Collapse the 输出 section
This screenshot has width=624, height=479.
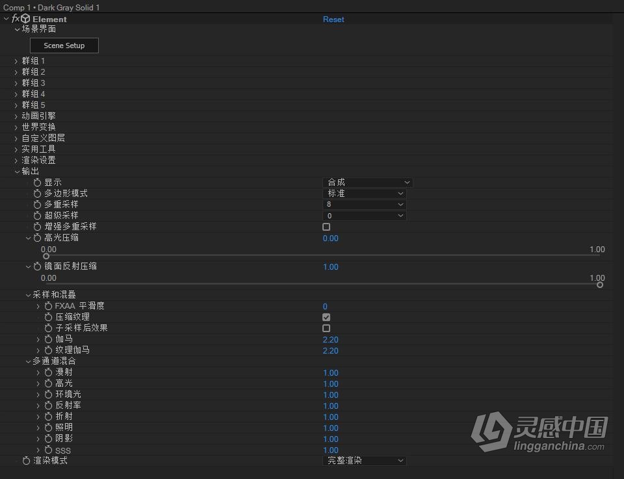pyautogui.click(x=17, y=172)
